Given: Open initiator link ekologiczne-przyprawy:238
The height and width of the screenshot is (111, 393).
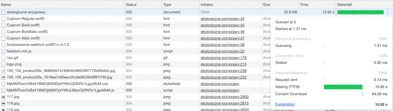Looking at the screenshot, I should pos(224,71).
